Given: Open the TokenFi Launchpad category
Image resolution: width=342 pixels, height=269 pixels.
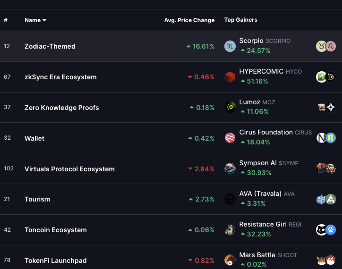Looking at the screenshot, I should coord(56,261).
